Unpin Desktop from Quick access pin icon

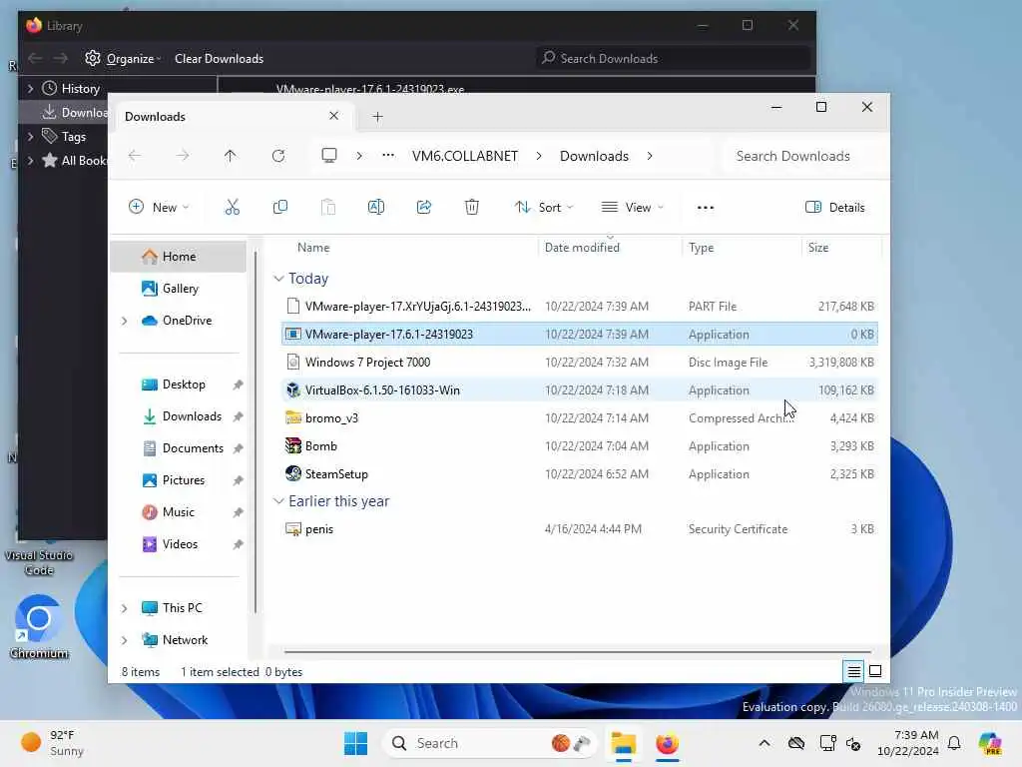pos(238,384)
